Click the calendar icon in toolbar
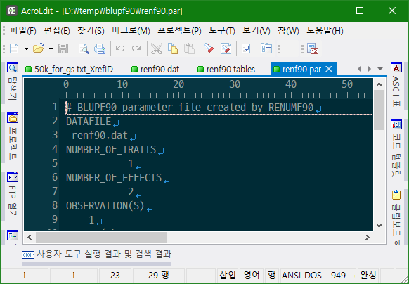 (x=313, y=49)
